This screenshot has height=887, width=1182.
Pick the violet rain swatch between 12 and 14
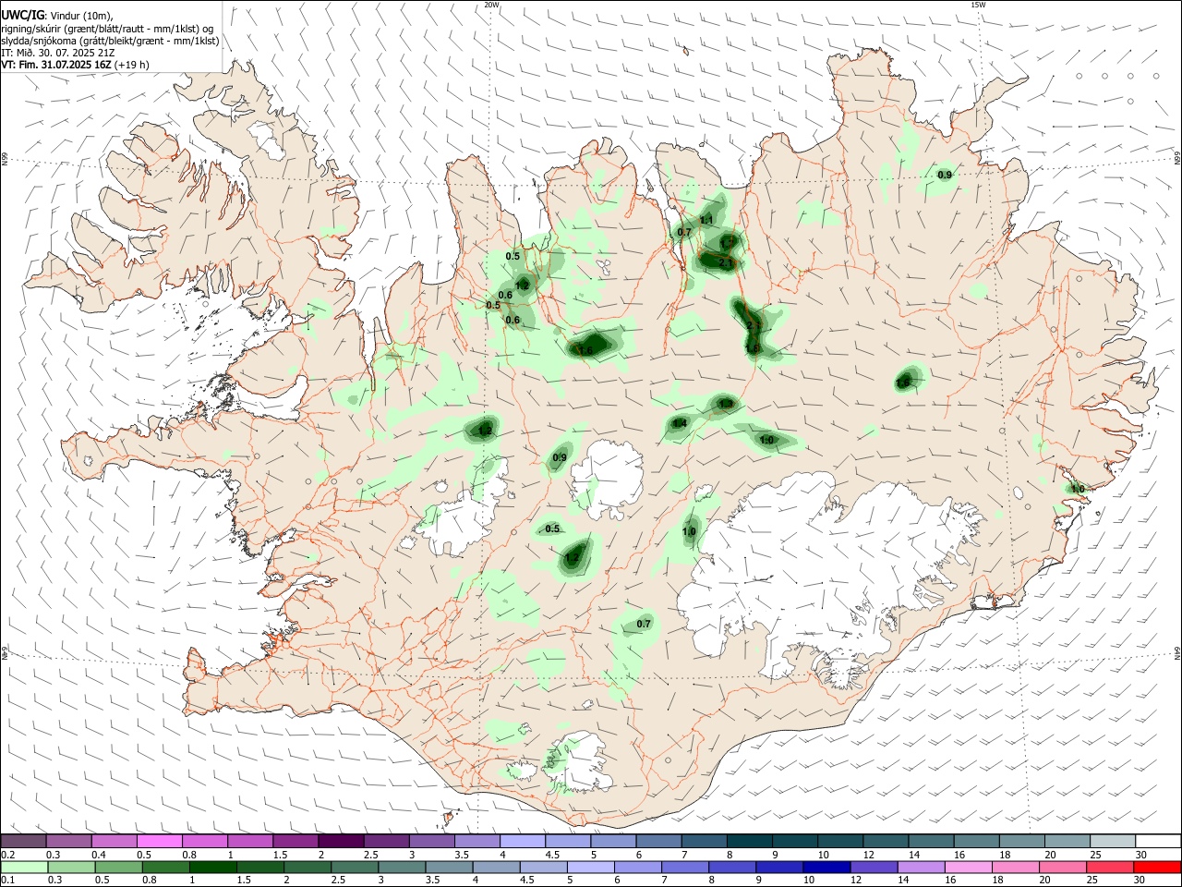coord(874,867)
